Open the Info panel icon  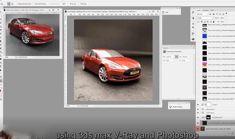pos(163,12)
